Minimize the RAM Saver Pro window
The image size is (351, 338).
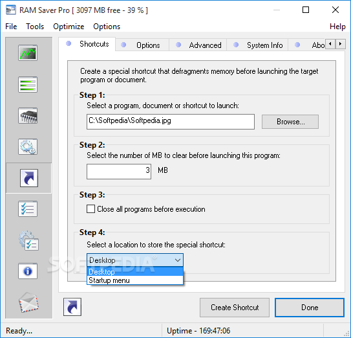(x=277, y=10)
